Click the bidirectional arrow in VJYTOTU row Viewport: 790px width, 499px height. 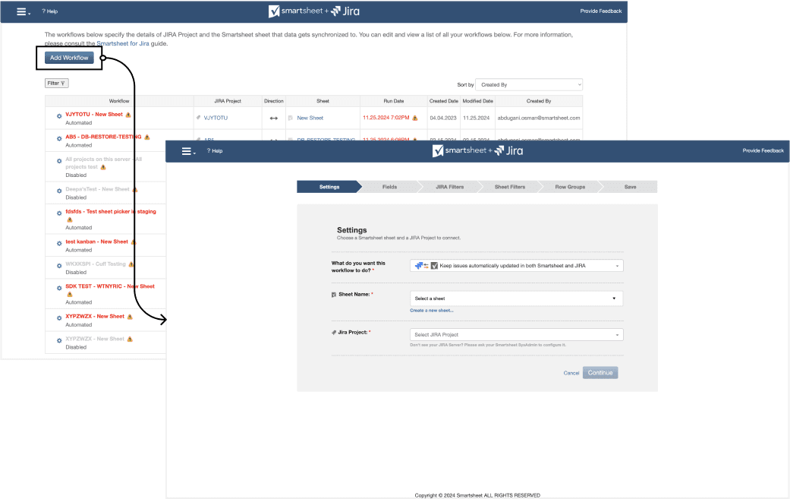click(x=273, y=118)
